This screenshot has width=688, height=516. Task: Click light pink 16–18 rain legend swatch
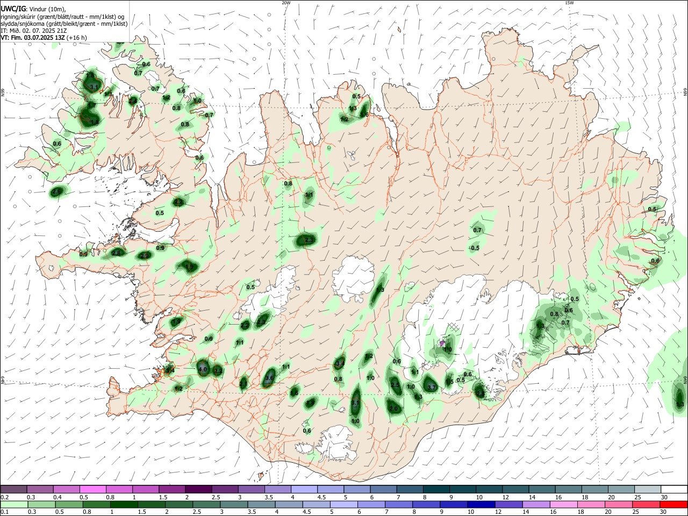pos(563,504)
